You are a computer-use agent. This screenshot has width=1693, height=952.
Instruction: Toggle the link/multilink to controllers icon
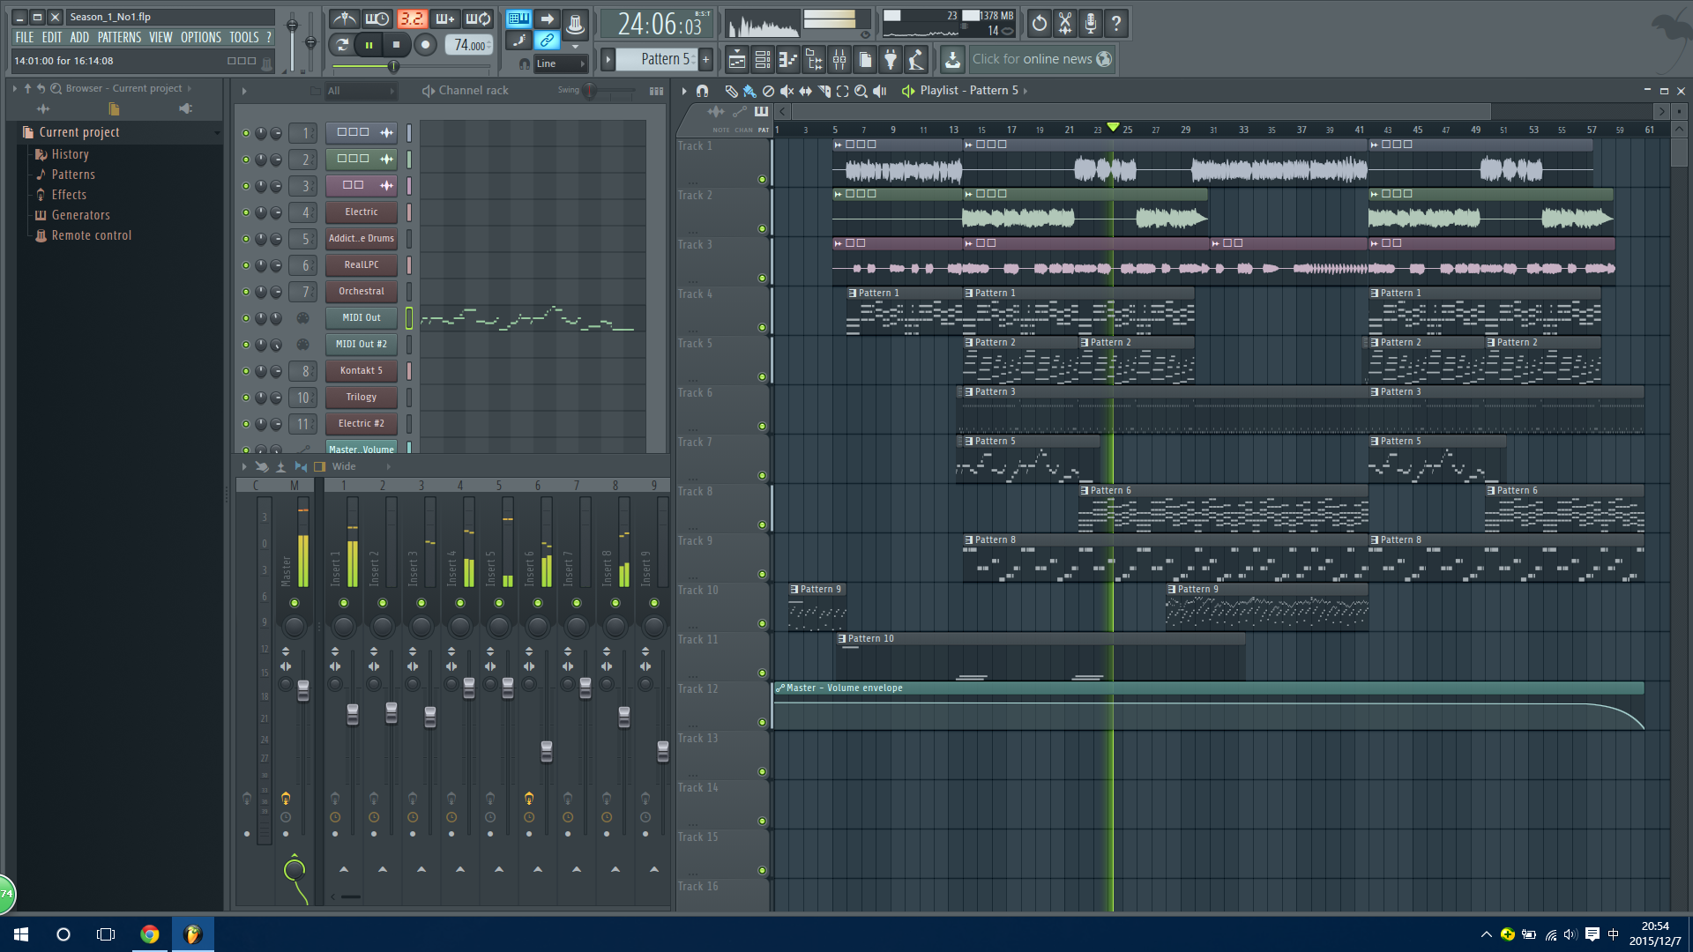point(547,40)
